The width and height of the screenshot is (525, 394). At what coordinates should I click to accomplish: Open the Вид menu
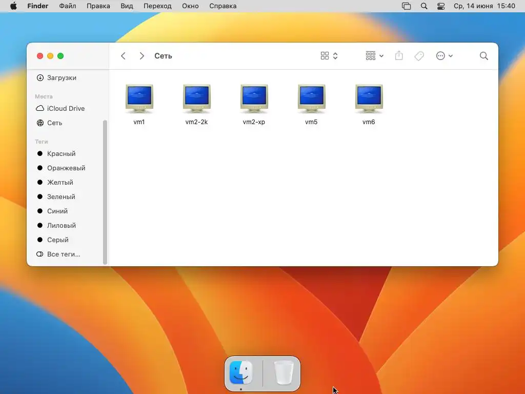pyautogui.click(x=127, y=6)
